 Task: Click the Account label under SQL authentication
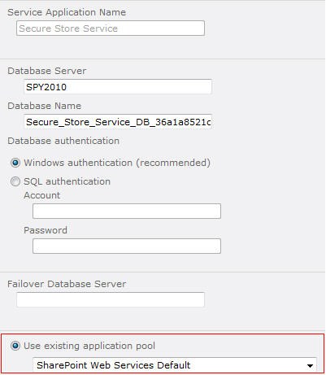[x=42, y=195]
